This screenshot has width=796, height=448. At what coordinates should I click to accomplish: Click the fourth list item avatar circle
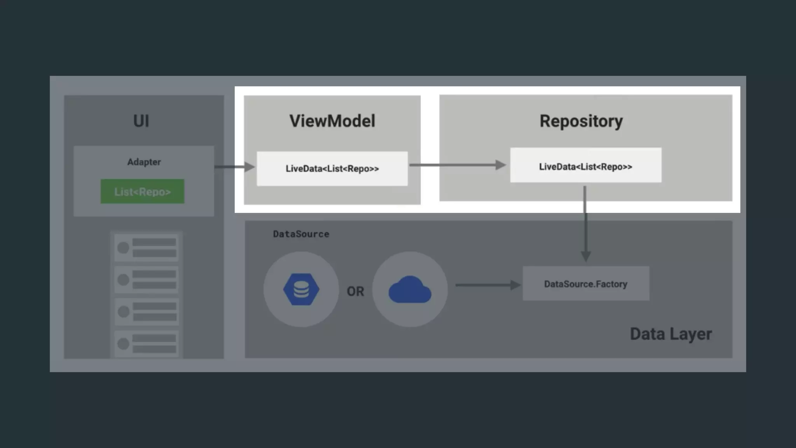123,343
